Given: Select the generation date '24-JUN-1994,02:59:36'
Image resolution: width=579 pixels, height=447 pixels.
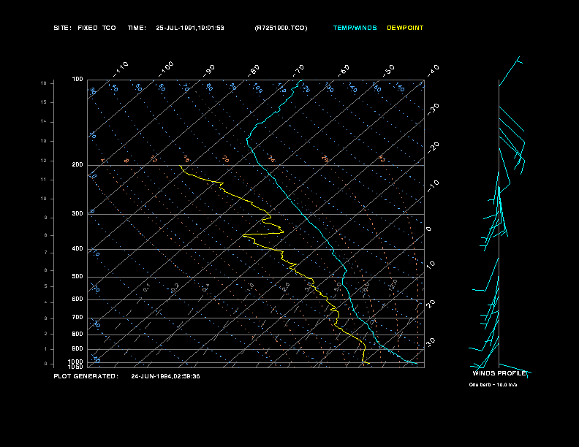Looking at the screenshot, I should pyautogui.click(x=165, y=376).
